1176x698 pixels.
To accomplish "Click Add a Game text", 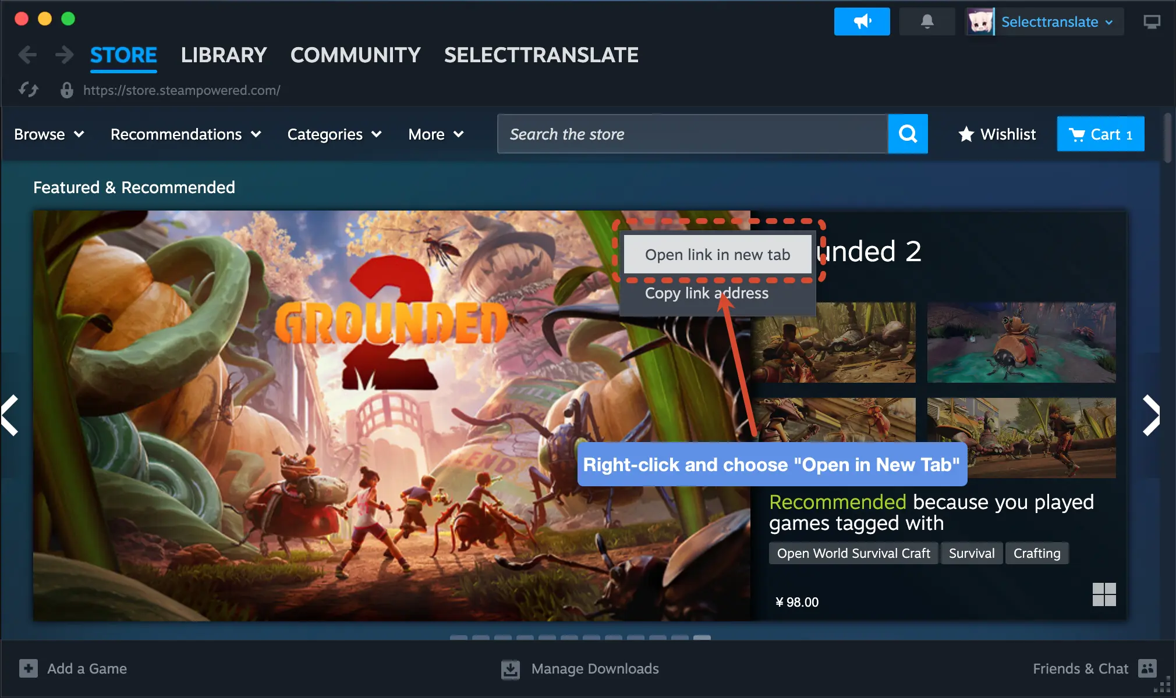I will click(x=87, y=668).
